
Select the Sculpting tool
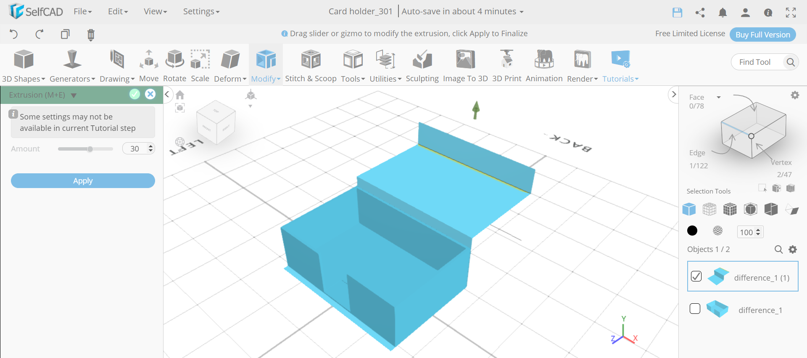[x=422, y=66]
